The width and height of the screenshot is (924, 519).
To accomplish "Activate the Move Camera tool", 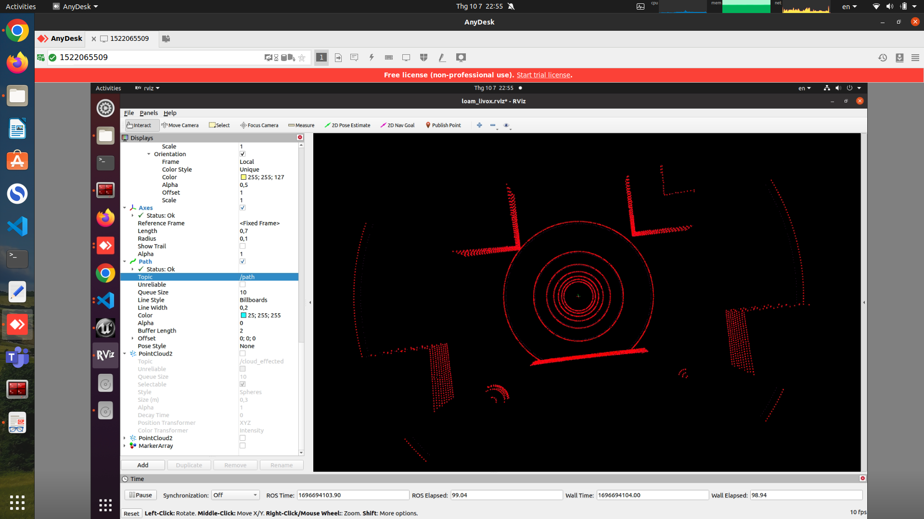I will click(180, 125).
